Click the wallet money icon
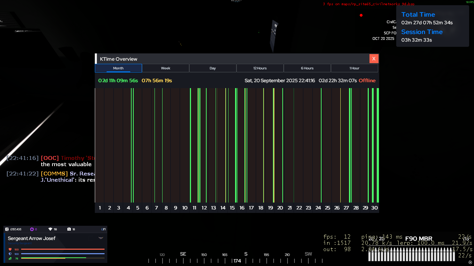The height and width of the screenshot is (266, 474). [x=7, y=229]
